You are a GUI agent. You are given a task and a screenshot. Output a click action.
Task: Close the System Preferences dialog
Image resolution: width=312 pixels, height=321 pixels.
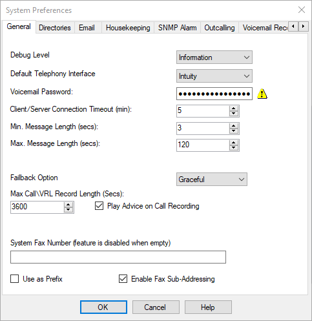302,10
